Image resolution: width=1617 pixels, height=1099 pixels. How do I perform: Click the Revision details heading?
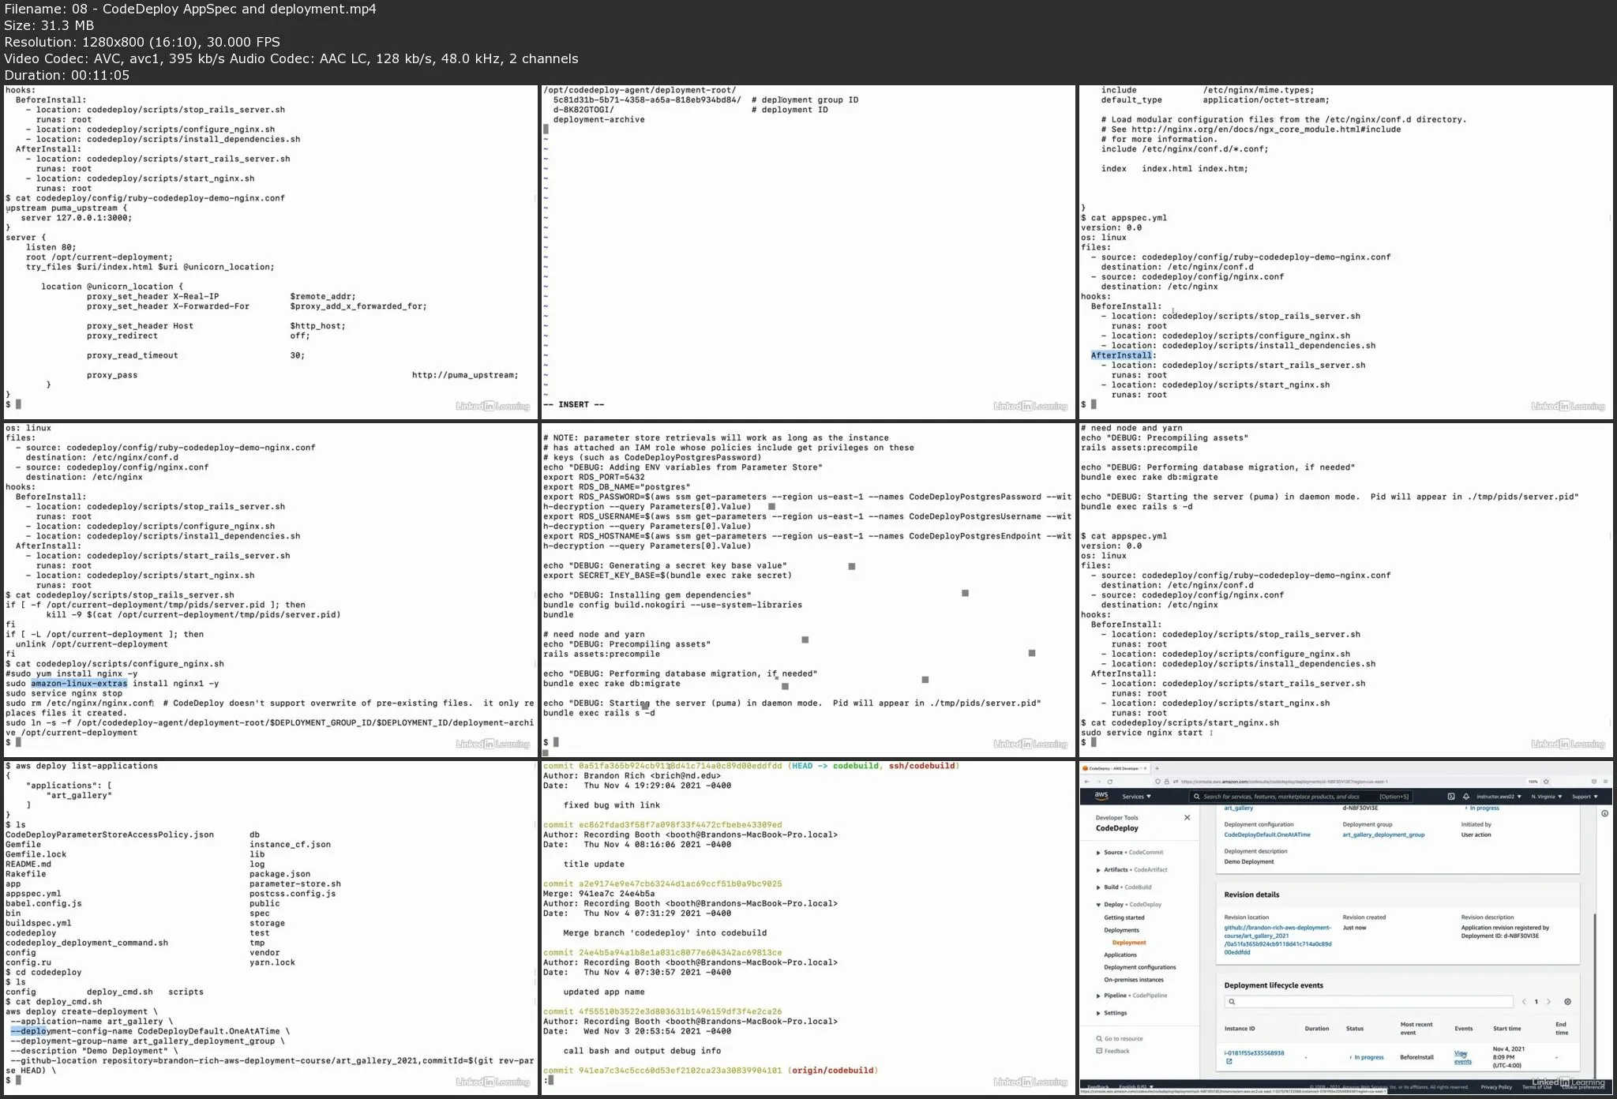[x=1251, y=895]
